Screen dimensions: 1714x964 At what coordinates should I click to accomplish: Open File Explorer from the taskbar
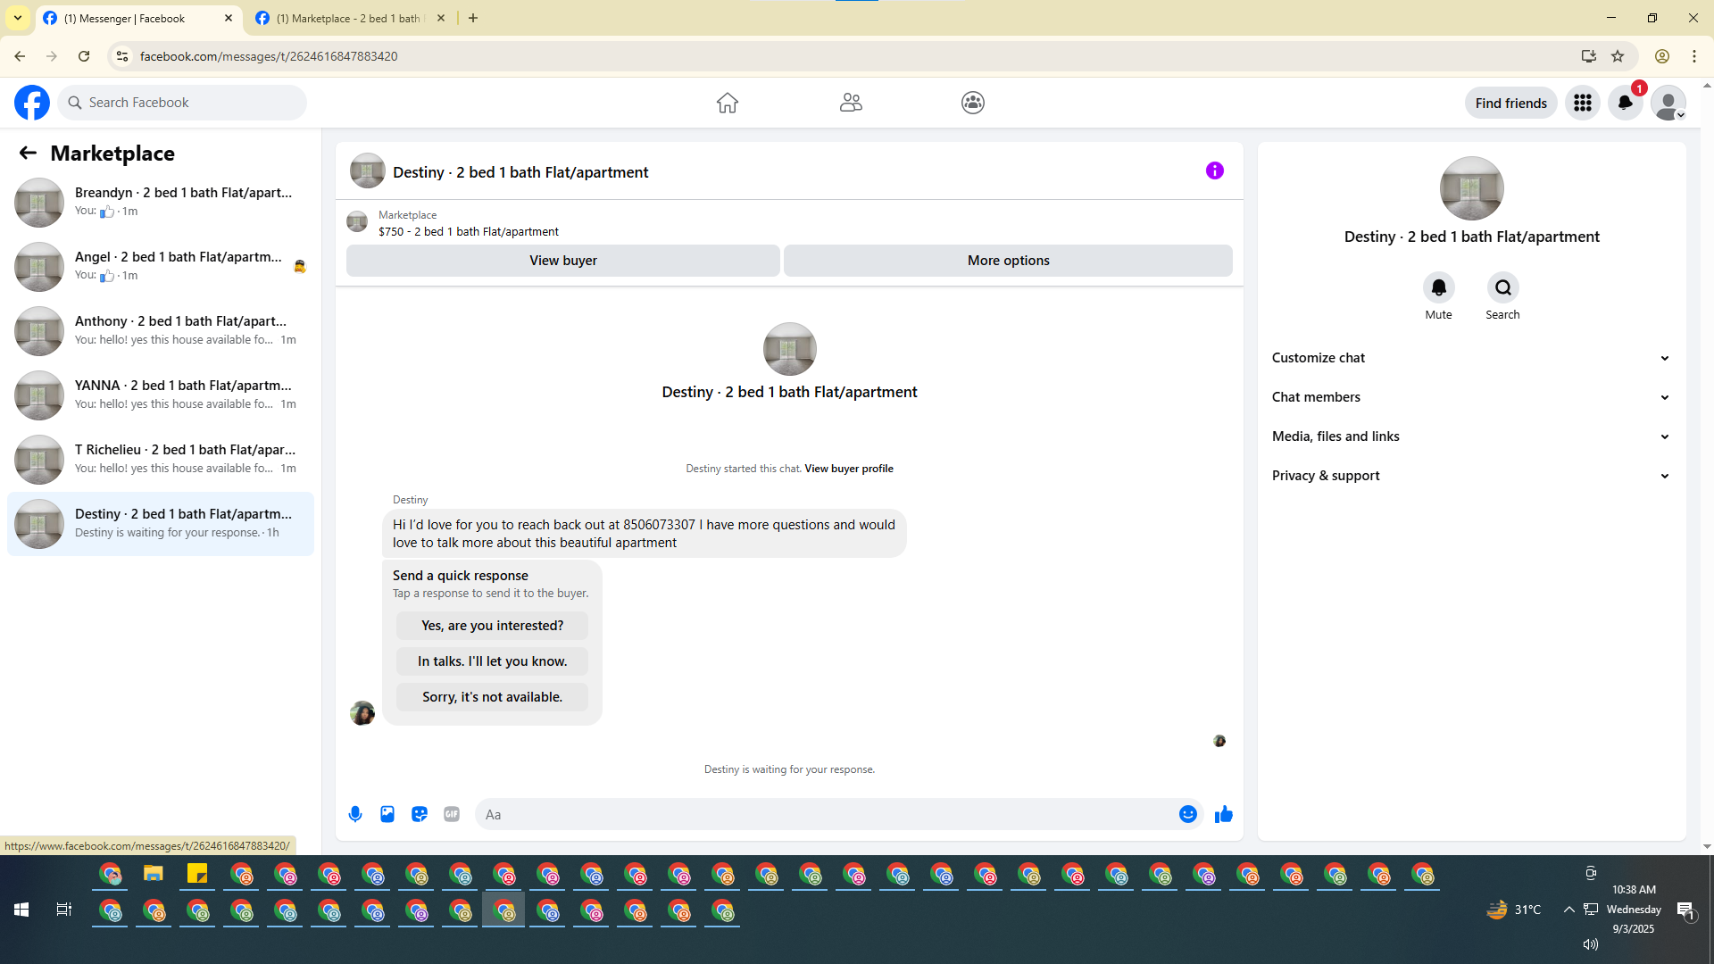[154, 874]
